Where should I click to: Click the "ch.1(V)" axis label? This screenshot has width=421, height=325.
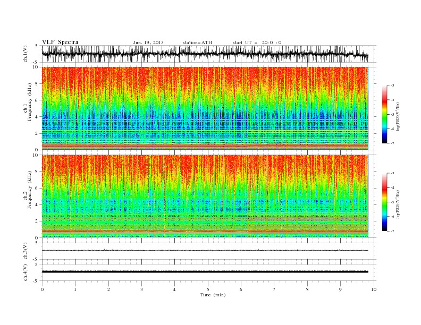[26, 54]
